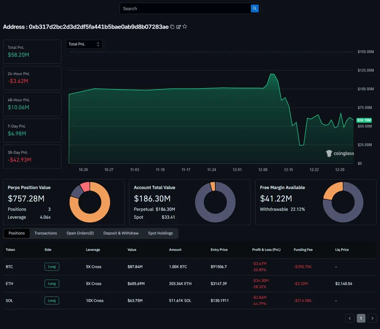View the Spot Holdings tab

pyautogui.click(x=160, y=233)
